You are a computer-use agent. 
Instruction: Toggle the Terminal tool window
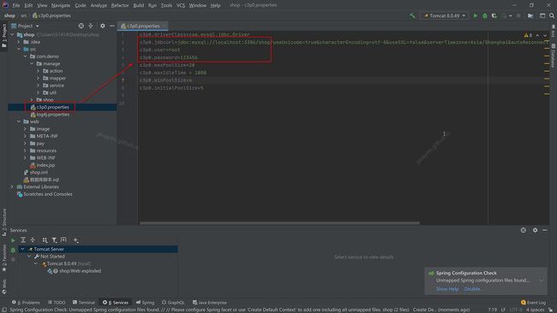coord(84,303)
